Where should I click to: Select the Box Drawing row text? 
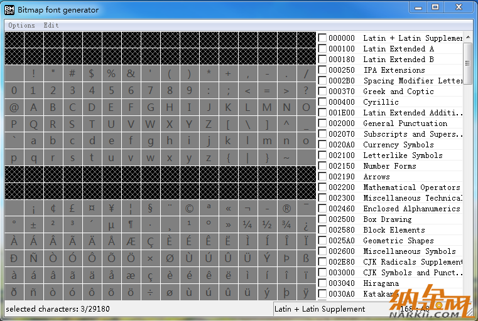click(388, 219)
